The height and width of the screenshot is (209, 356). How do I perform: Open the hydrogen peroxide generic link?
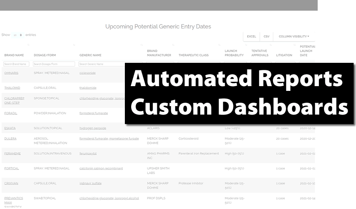92,128
